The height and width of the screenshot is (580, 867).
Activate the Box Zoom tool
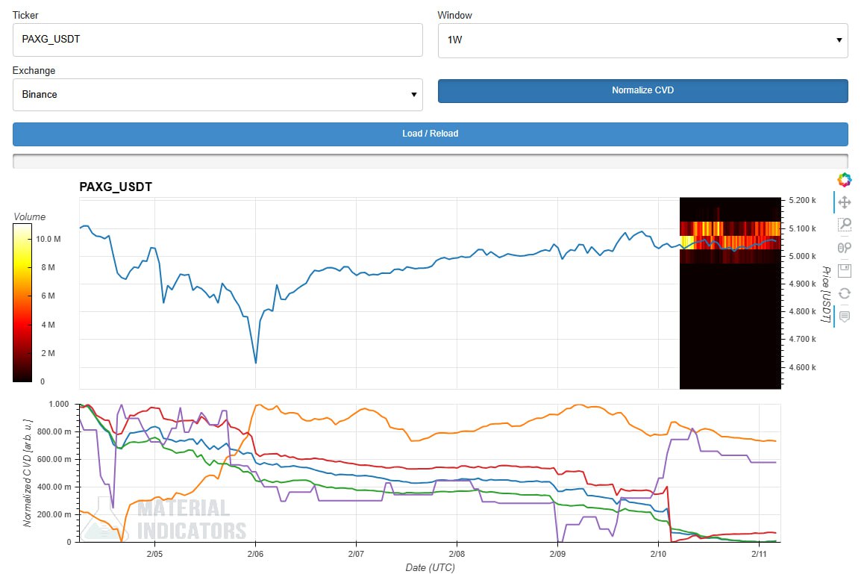tap(844, 224)
